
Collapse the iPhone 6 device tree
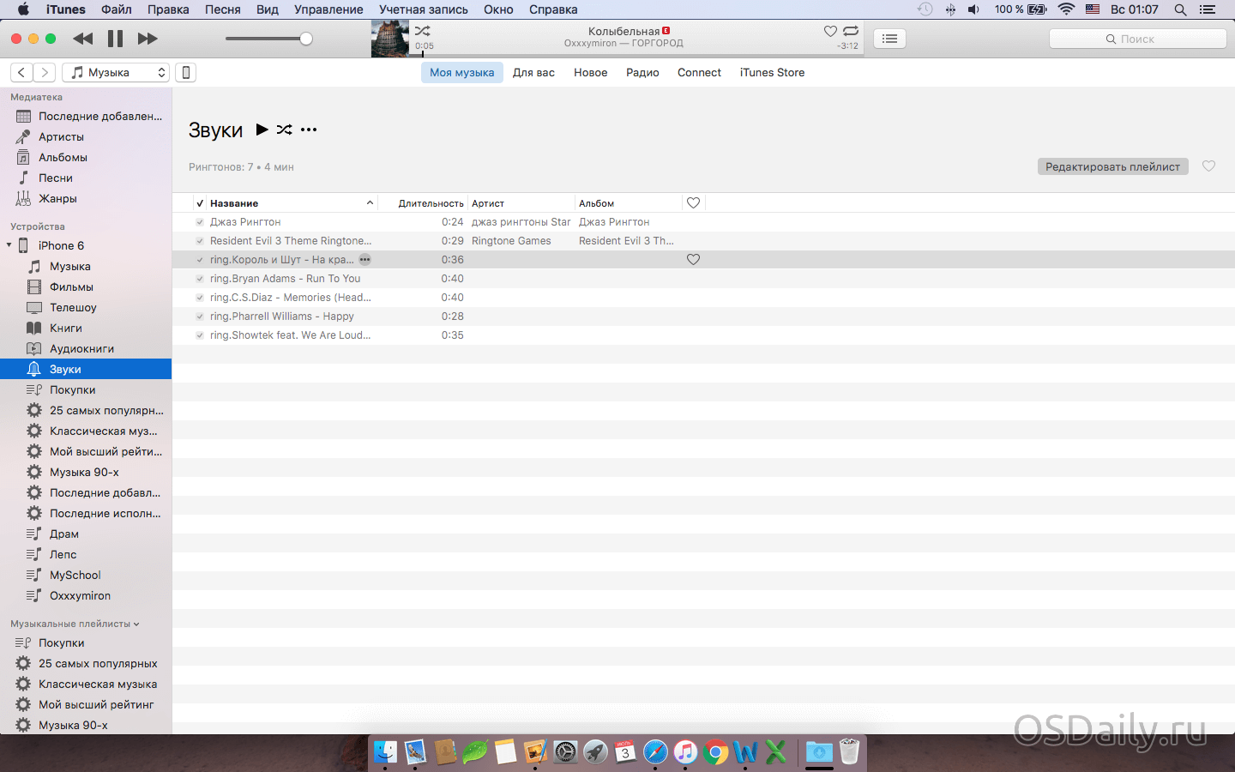coord(9,245)
